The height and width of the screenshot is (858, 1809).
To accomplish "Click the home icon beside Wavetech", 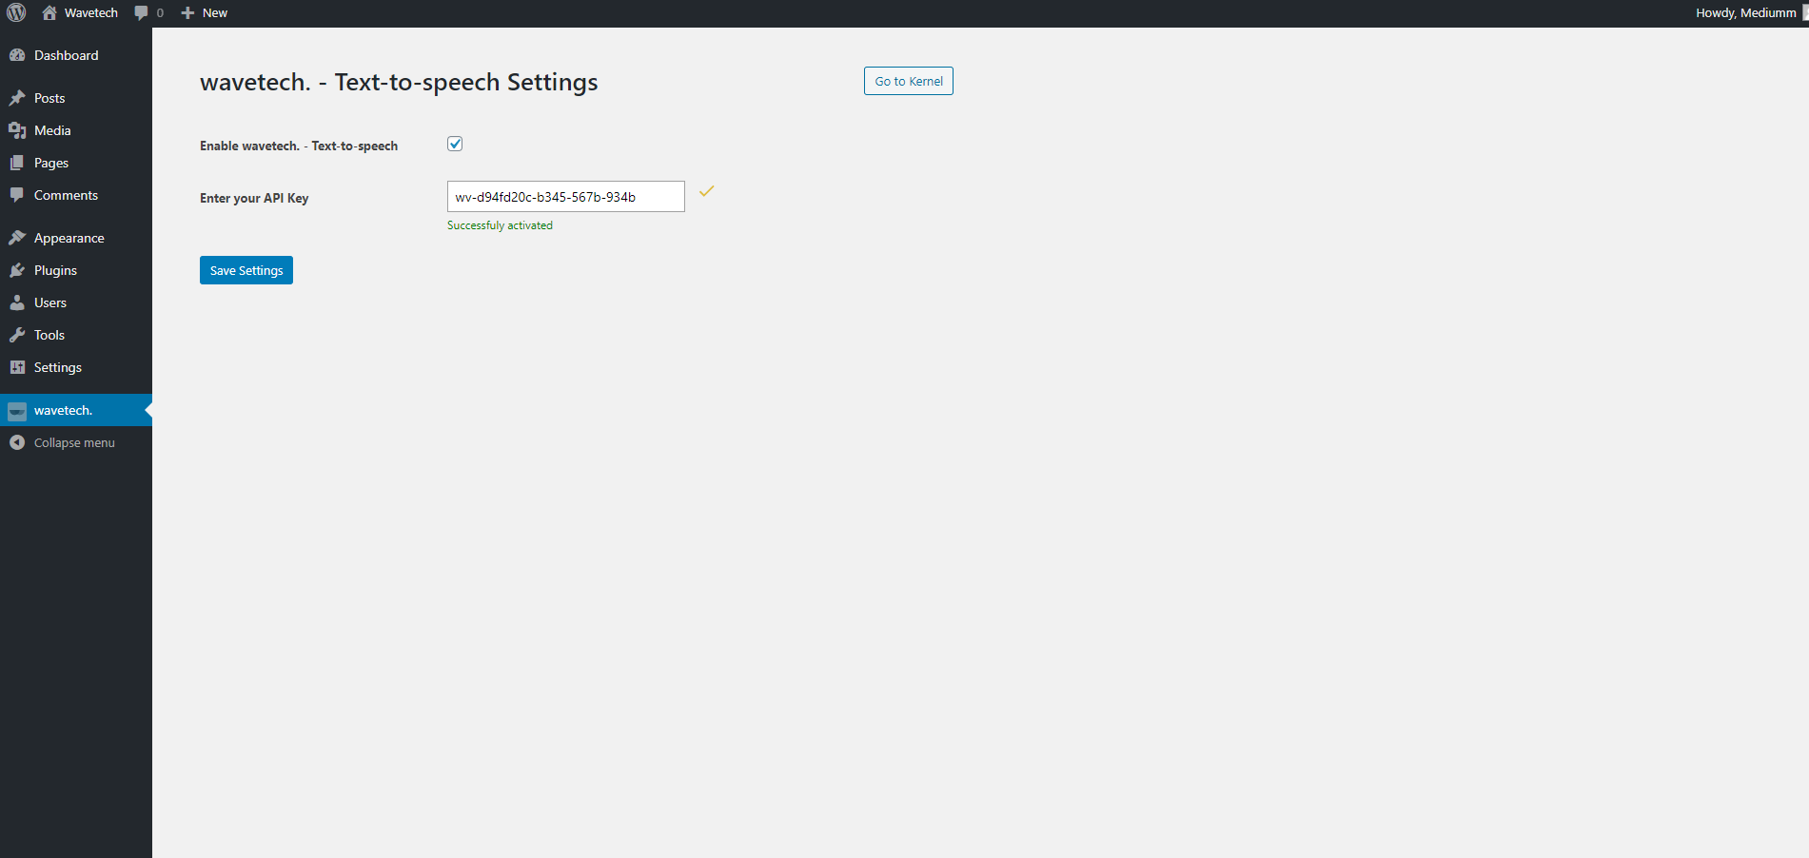I will point(49,12).
